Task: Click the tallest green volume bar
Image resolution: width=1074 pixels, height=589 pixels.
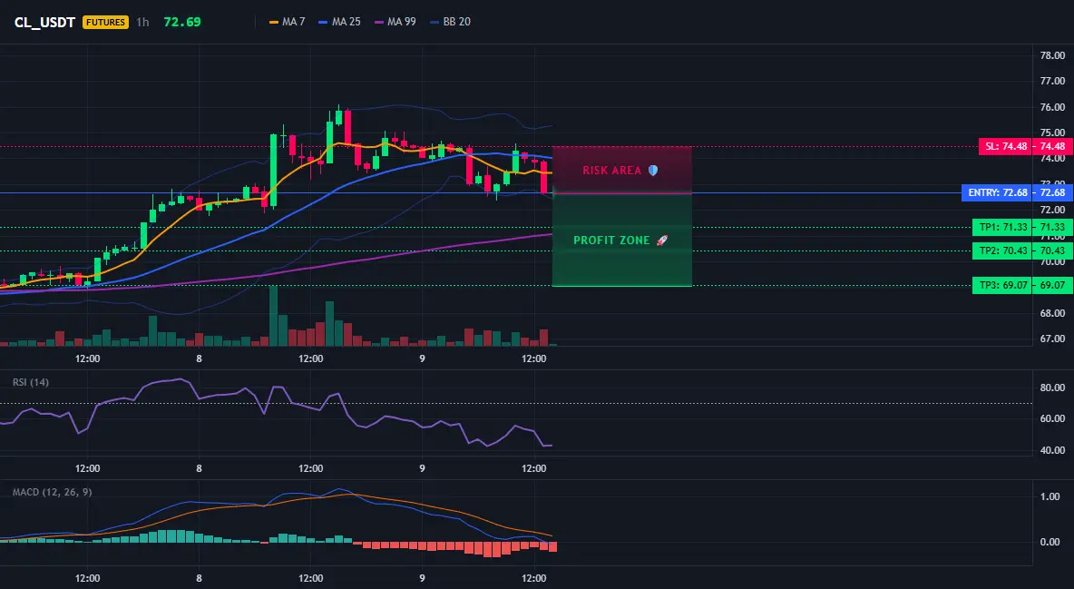Action: (x=274, y=316)
